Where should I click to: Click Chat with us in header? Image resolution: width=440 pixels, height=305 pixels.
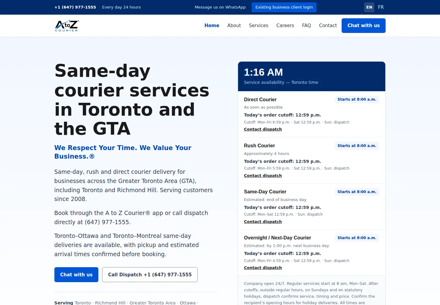[364, 26]
